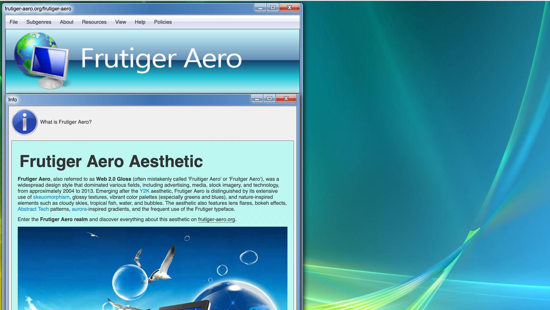Open the skeuomorphism link
The width and height of the screenshot is (550, 310).
click(x=51, y=197)
